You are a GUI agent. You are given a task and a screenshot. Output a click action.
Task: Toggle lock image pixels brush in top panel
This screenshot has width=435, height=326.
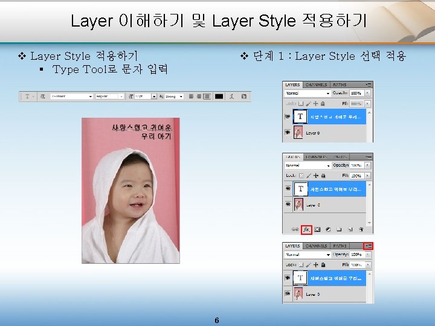(308, 103)
